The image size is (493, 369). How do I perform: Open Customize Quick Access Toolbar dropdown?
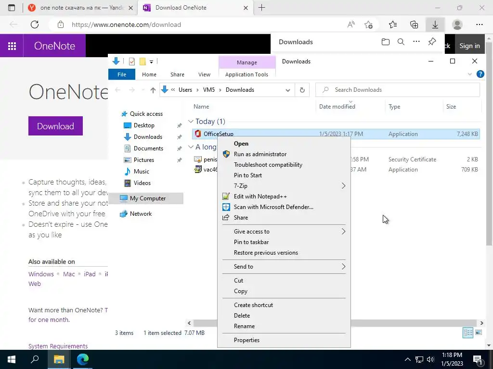click(x=151, y=62)
